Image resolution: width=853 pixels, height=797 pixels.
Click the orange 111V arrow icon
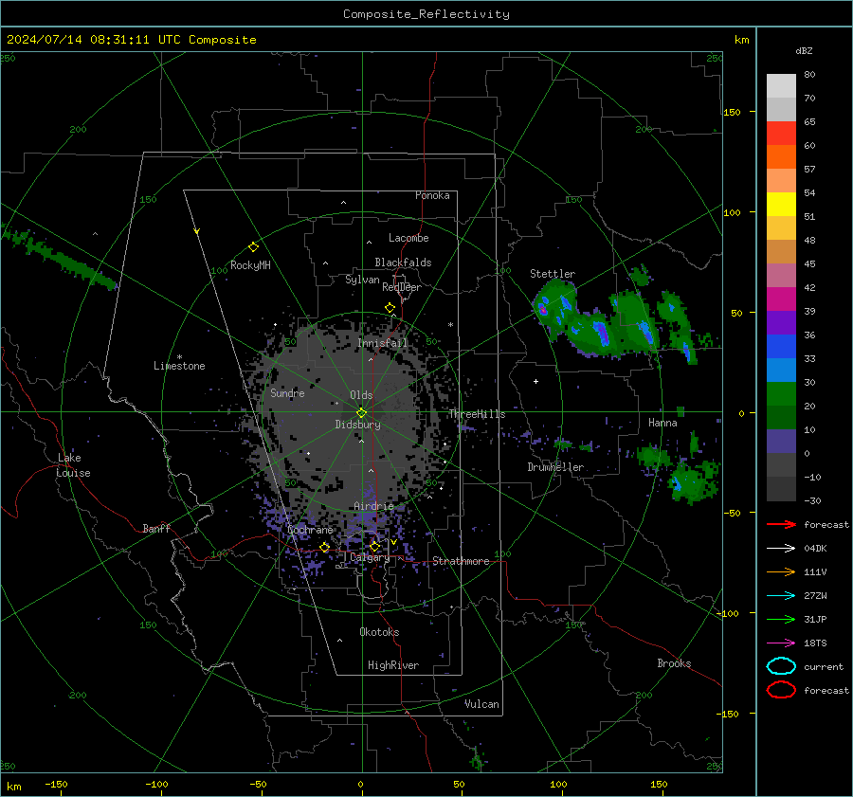[x=781, y=571]
